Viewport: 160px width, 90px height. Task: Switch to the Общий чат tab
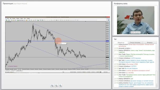pyautogui.click(x=121, y=42)
